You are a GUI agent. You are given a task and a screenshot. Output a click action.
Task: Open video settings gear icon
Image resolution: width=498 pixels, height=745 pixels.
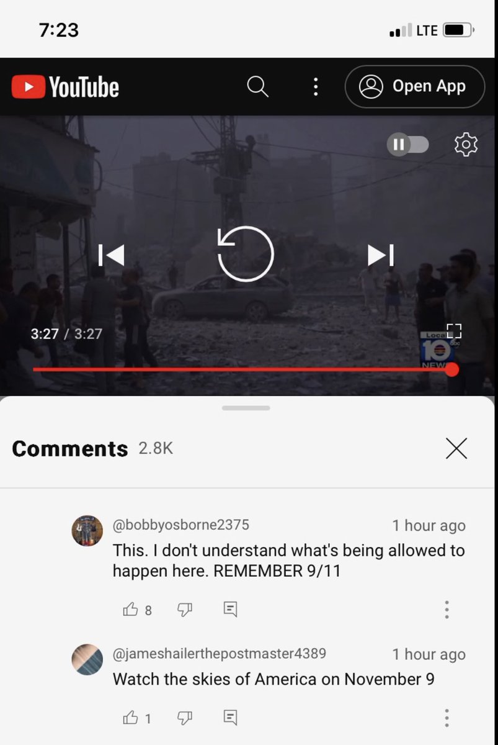click(x=466, y=145)
